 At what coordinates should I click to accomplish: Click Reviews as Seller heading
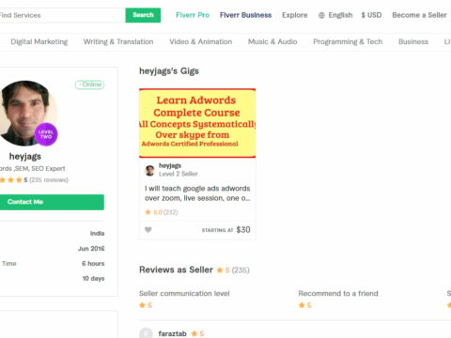click(x=176, y=269)
